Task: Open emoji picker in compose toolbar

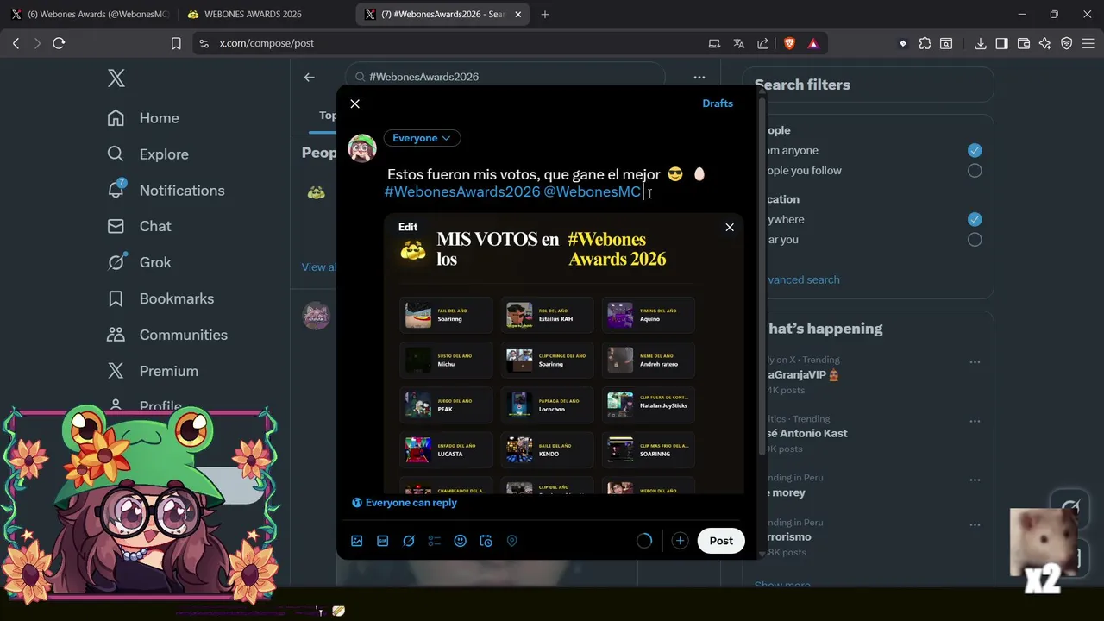Action: 461,541
